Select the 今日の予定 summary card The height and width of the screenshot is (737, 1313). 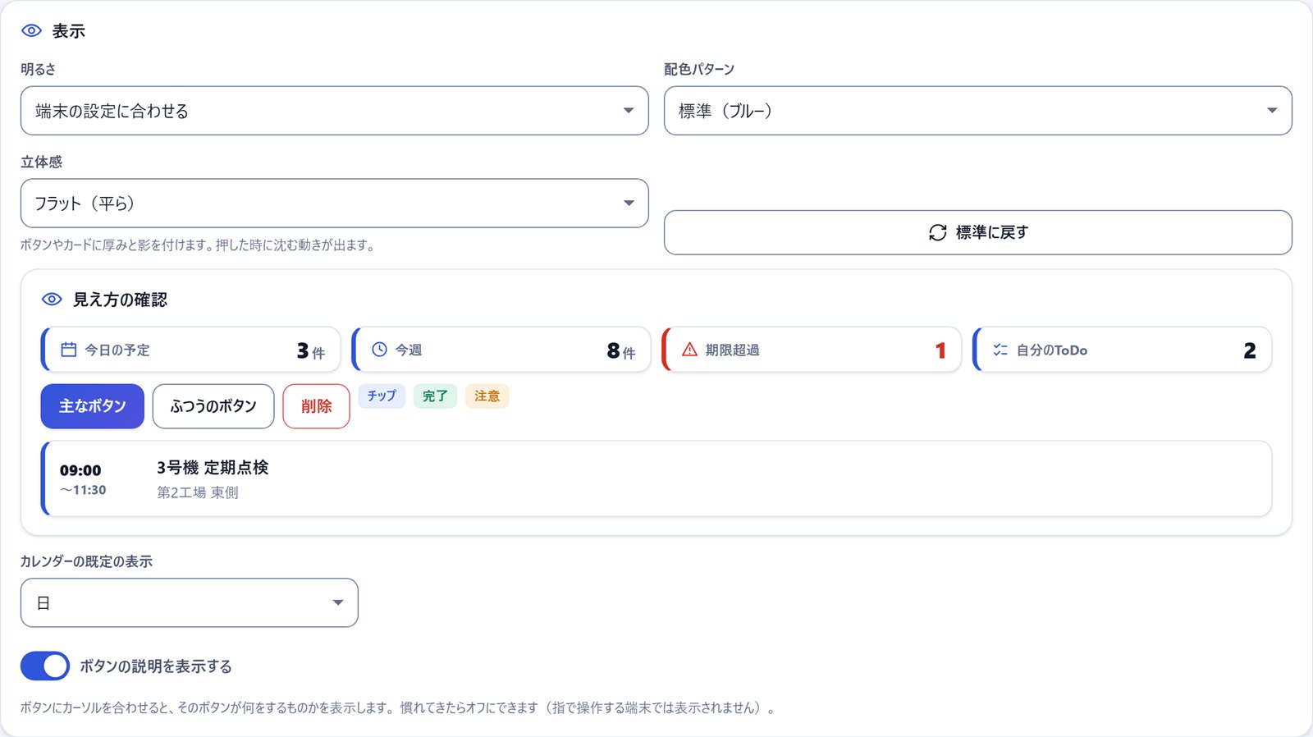(x=190, y=350)
